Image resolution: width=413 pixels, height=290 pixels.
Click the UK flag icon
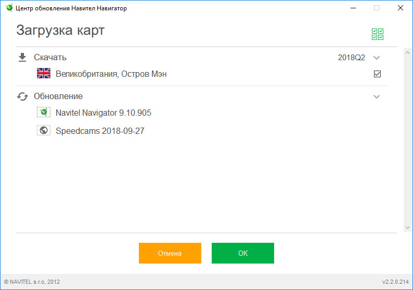[x=44, y=73]
